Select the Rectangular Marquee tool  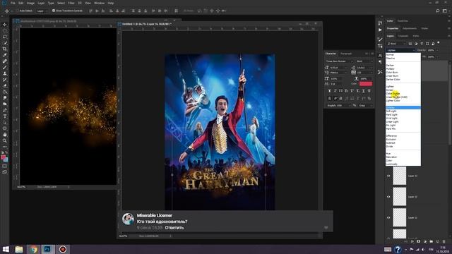click(5, 30)
